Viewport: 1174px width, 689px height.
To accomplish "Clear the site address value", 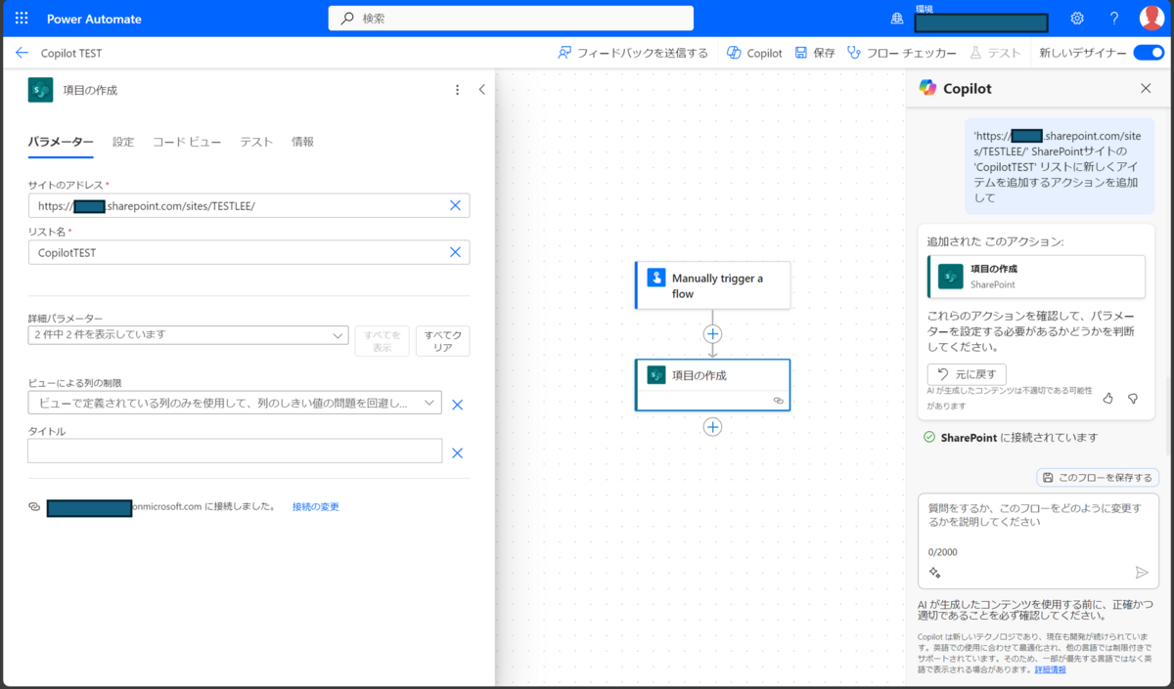I will 455,205.
